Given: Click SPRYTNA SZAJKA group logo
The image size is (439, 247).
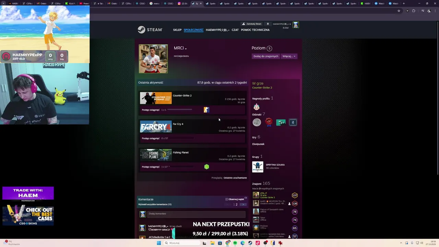Looking at the screenshot, I should coord(258,167).
